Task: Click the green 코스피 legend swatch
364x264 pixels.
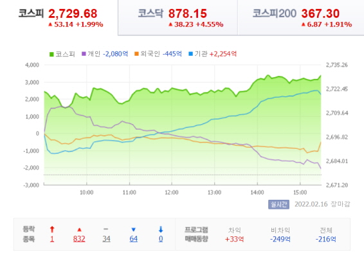Action: tap(51, 54)
